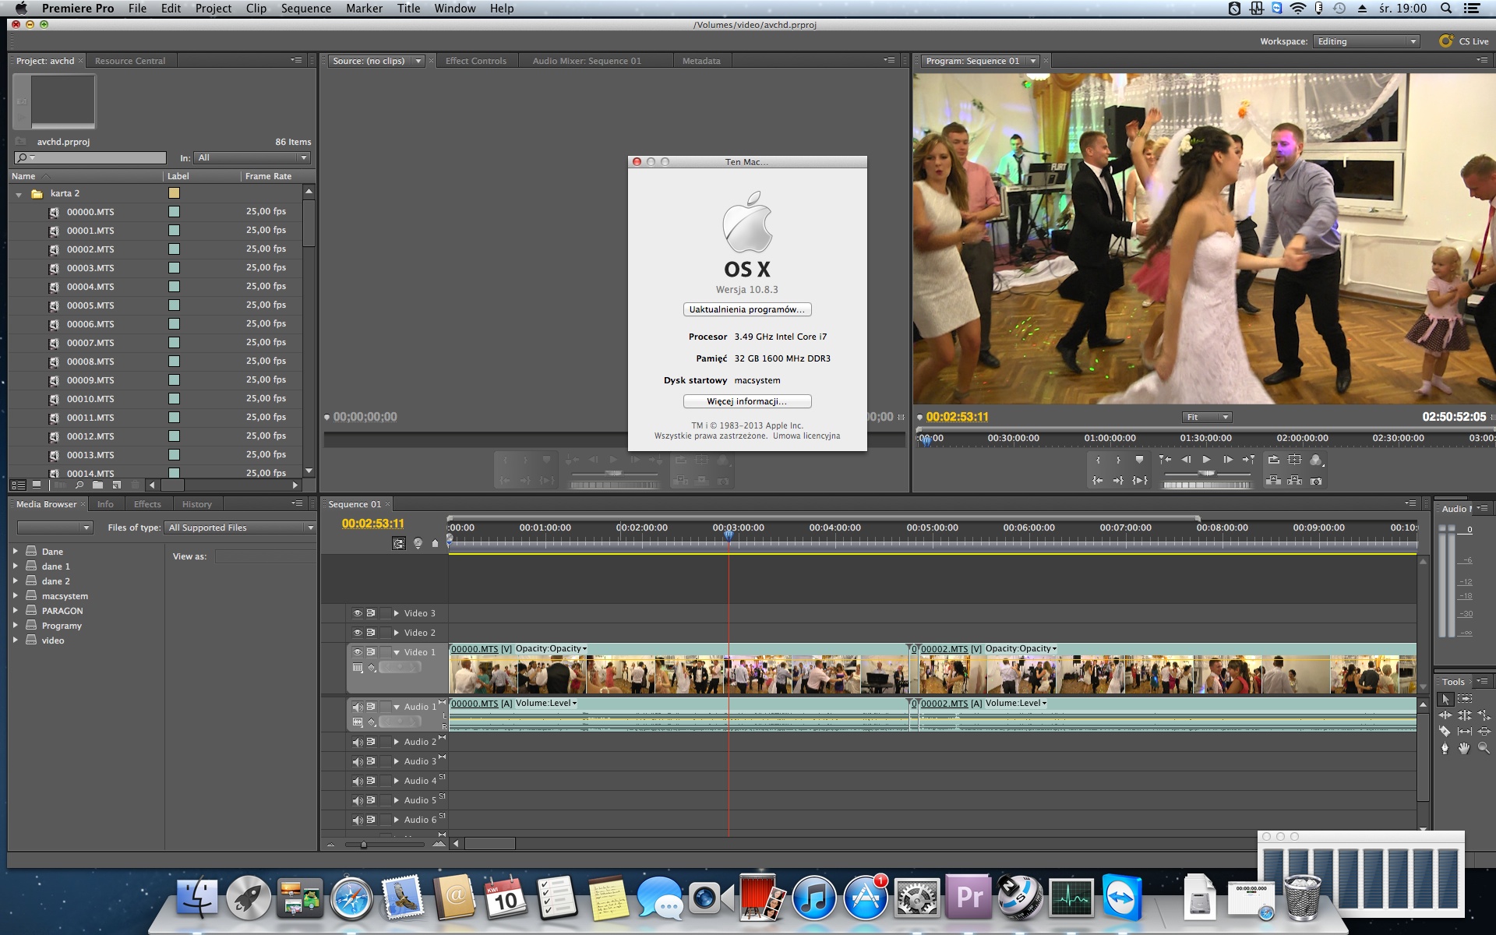Select the Razor tool
The height and width of the screenshot is (935, 1496).
(1445, 732)
